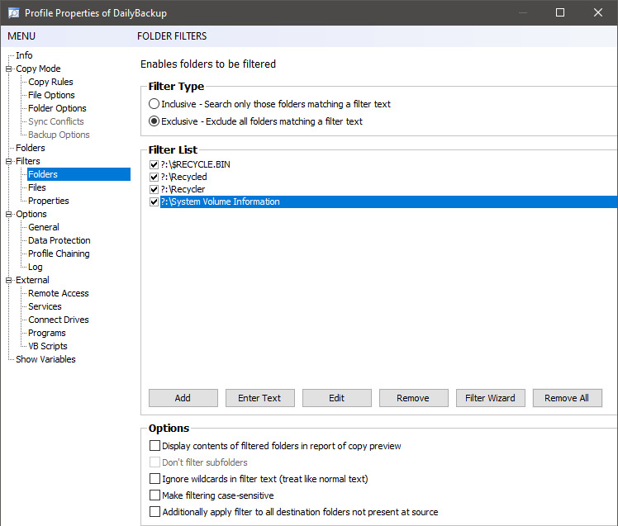Open Data Protection settings in menu
This screenshot has width=618, height=526.
click(x=59, y=240)
